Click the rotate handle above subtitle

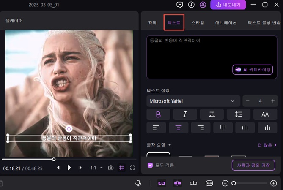pos(69,129)
